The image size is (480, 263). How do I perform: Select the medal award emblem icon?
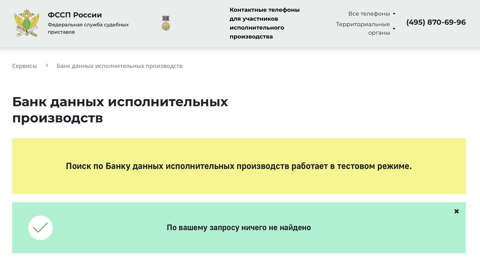[166, 23]
